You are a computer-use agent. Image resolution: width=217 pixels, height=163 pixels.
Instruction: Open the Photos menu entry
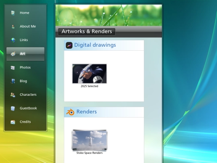click(x=25, y=68)
